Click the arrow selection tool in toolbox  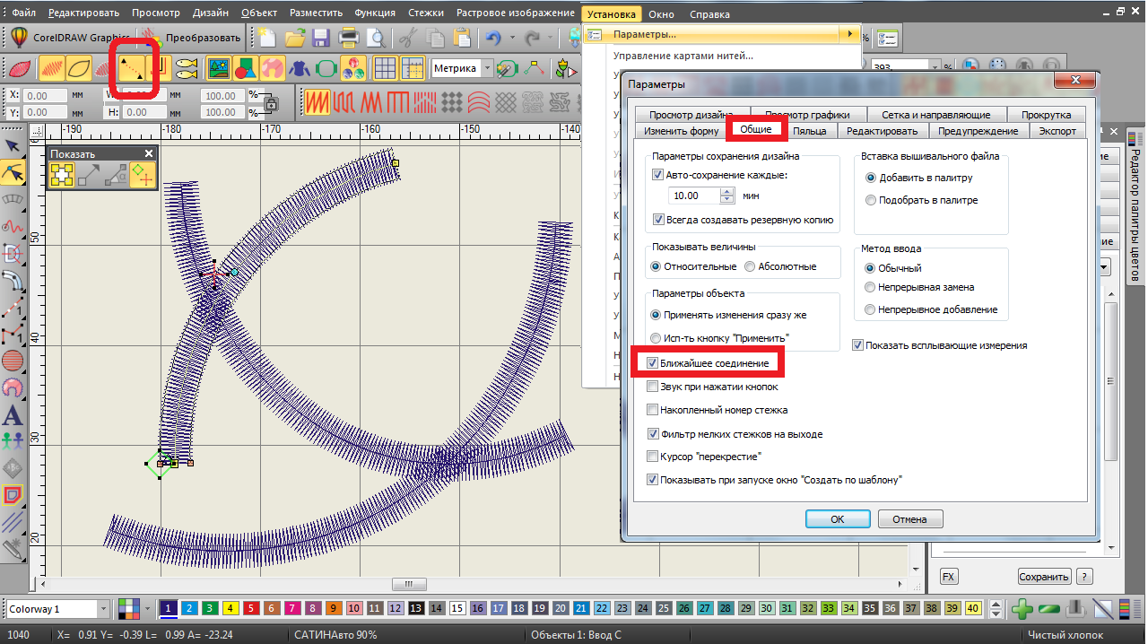pos(13,146)
